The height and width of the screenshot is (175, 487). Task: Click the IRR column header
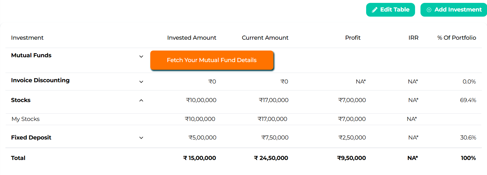(x=413, y=38)
